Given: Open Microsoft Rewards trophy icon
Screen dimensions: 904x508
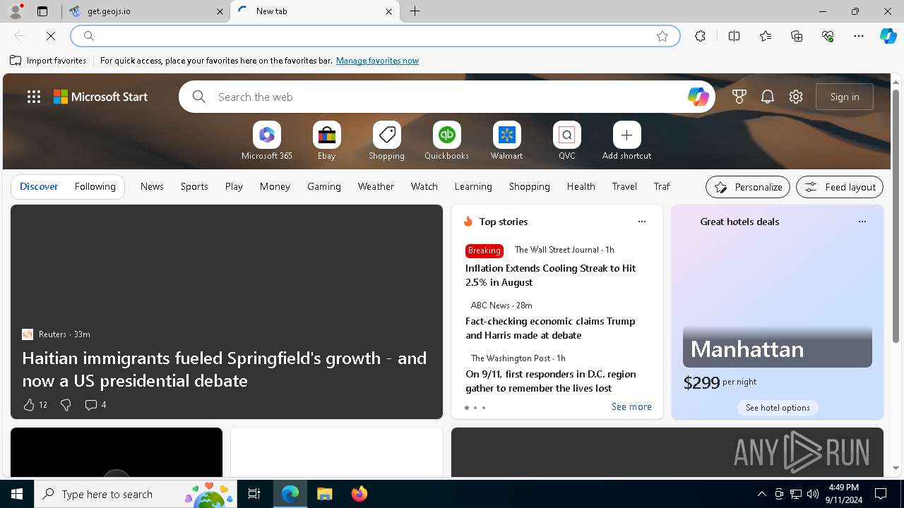Looking at the screenshot, I should point(739,97).
